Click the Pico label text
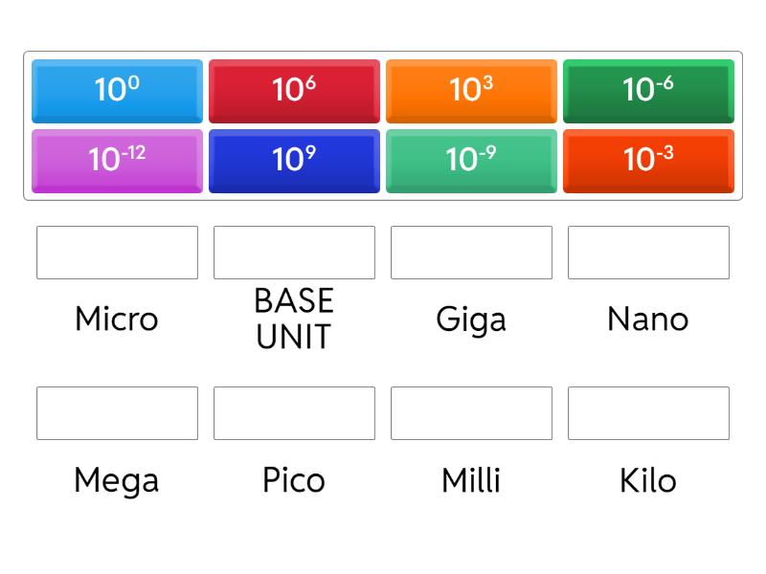 (x=294, y=480)
